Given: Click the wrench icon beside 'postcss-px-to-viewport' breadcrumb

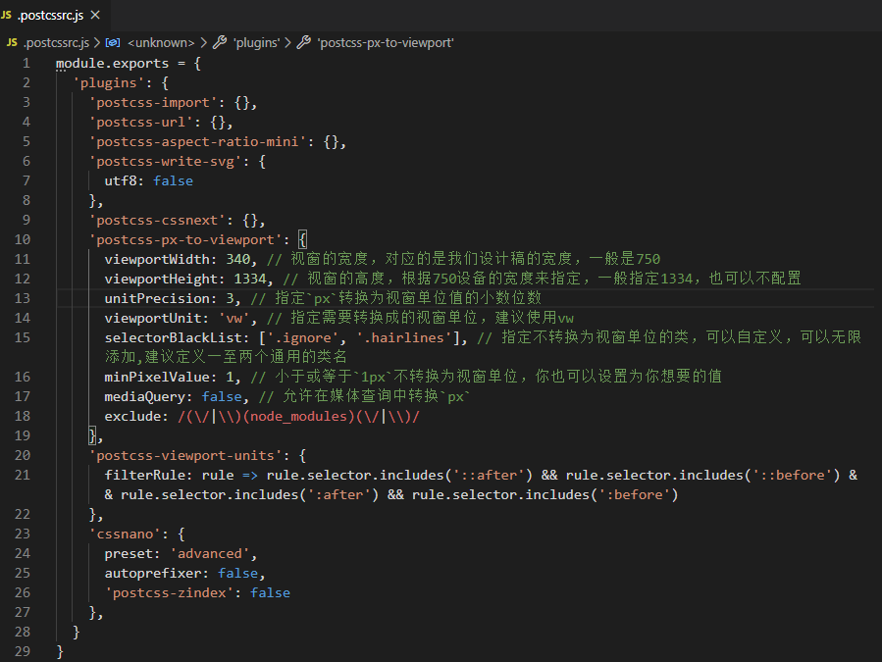Looking at the screenshot, I should pyautogui.click(x=304, y=42).
